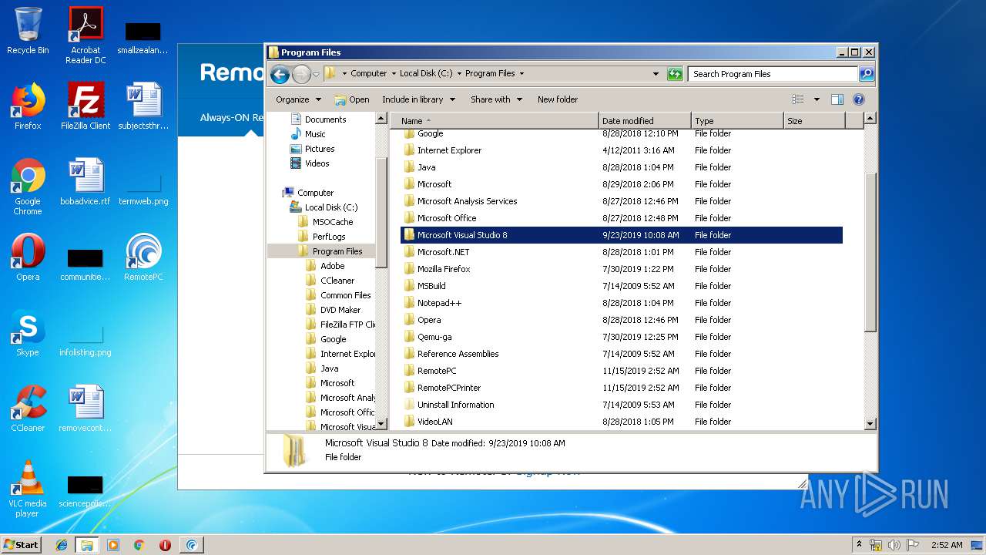Screen dimensions: 986x555
Task: Select MSOCache folder in tree
Action: point(325,222)
